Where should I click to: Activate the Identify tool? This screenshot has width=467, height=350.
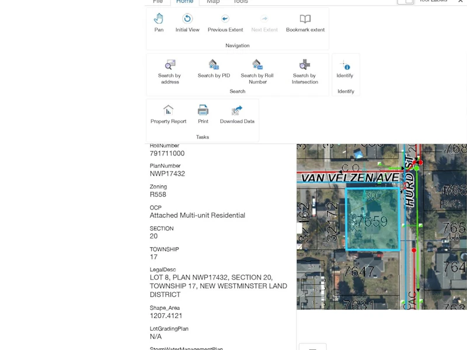click(345, 69)
